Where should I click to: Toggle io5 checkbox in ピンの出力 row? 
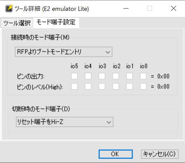[74, 76]
